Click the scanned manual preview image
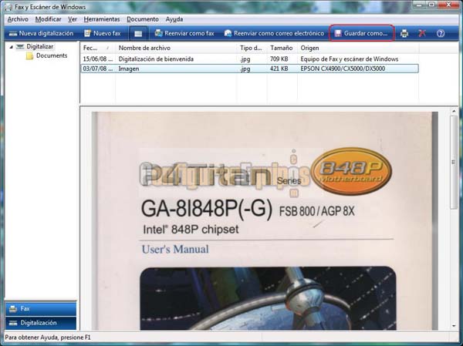463x346 pixels. click(x=265, y=220)
